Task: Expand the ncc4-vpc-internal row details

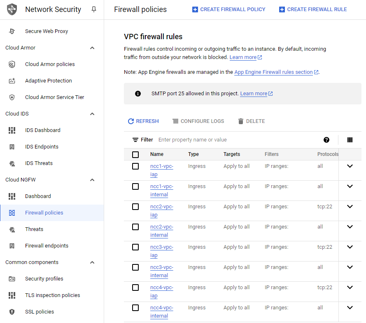Action: 350,308
